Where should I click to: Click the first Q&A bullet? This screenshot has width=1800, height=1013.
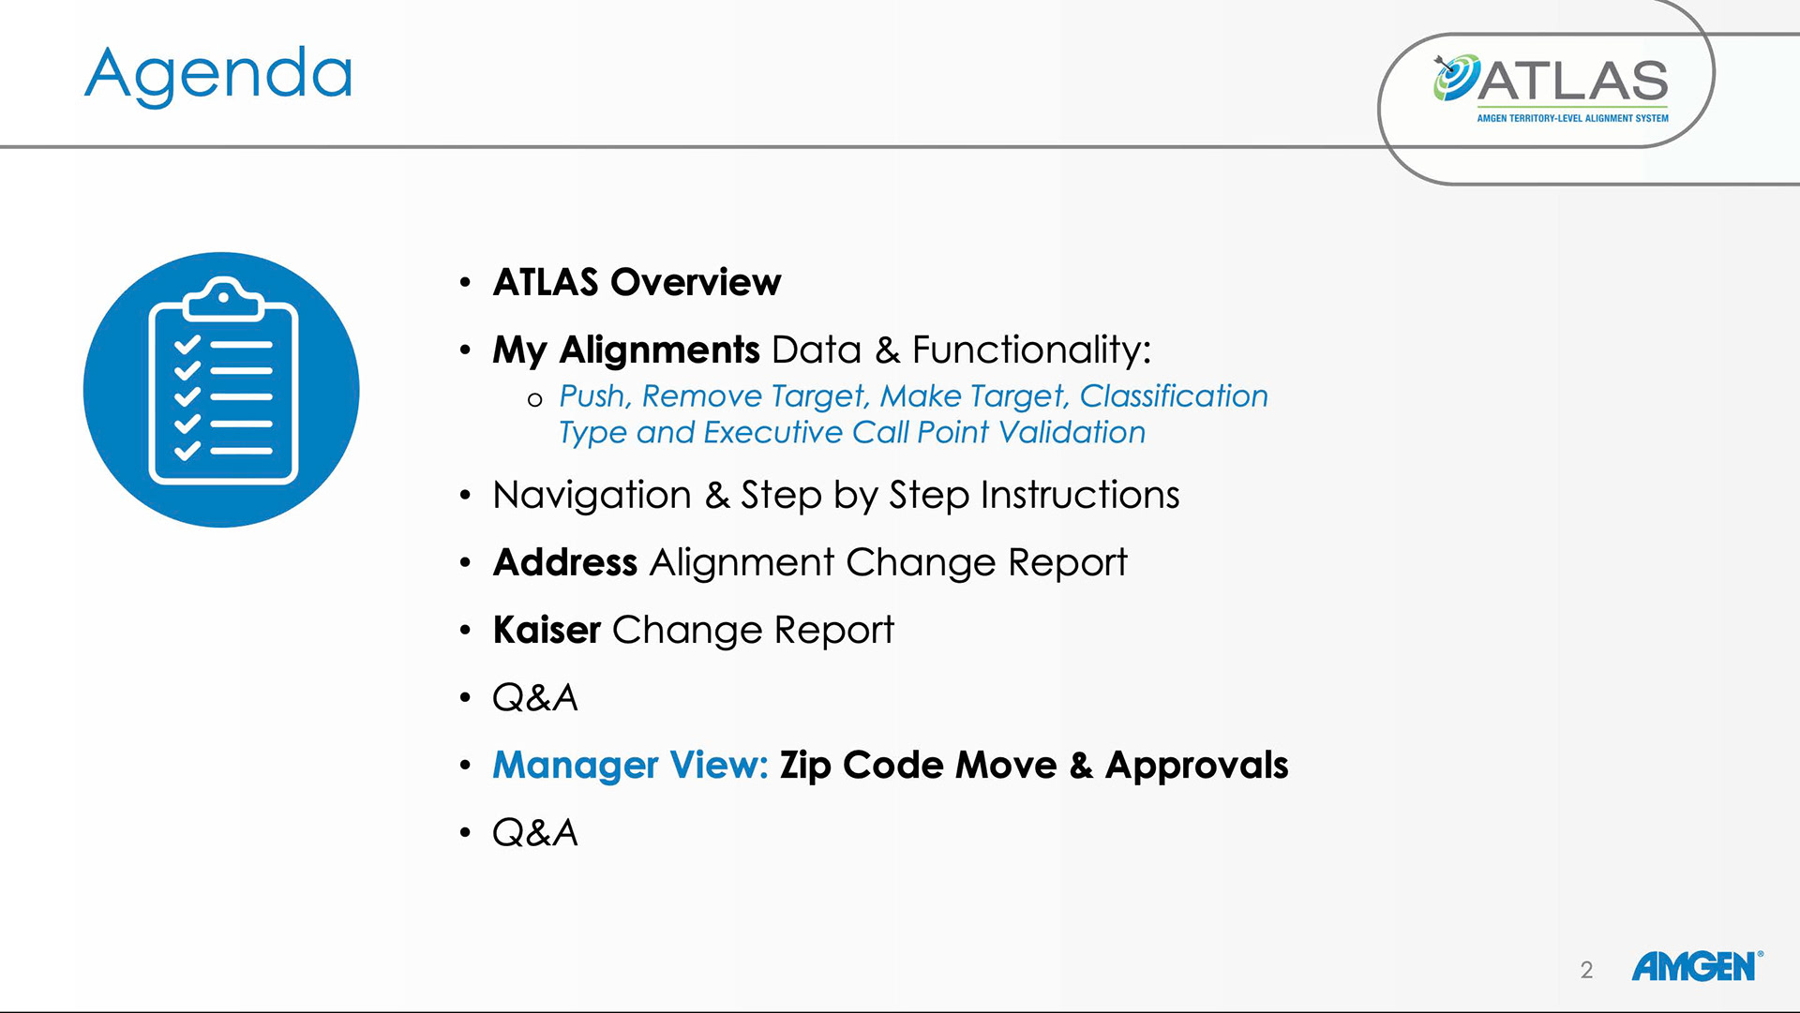point(535,698)
